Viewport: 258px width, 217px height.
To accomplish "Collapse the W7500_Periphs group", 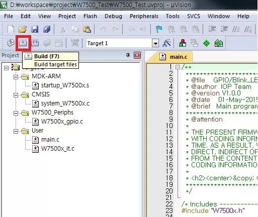I will (x=16, y=113).
